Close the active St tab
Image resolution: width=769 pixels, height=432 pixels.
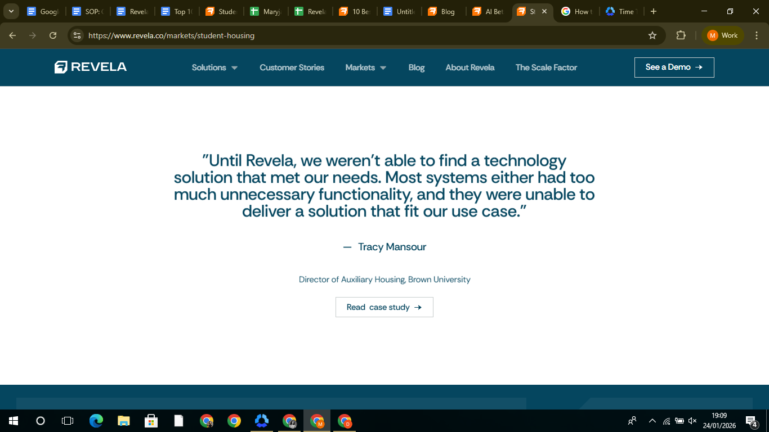(544, 11)
